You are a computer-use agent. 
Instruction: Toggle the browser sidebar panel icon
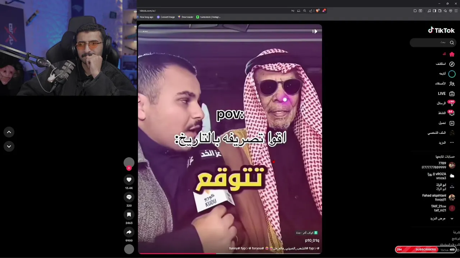point(434,11)
